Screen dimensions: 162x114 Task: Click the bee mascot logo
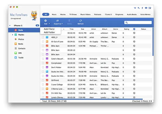tap(34, 15)
